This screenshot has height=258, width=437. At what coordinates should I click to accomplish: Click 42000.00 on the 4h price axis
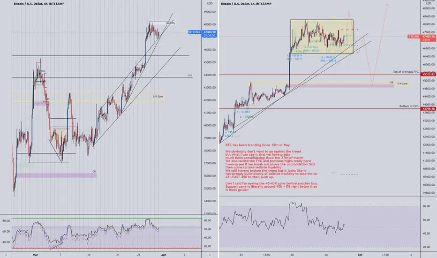(x=210, y=100)
